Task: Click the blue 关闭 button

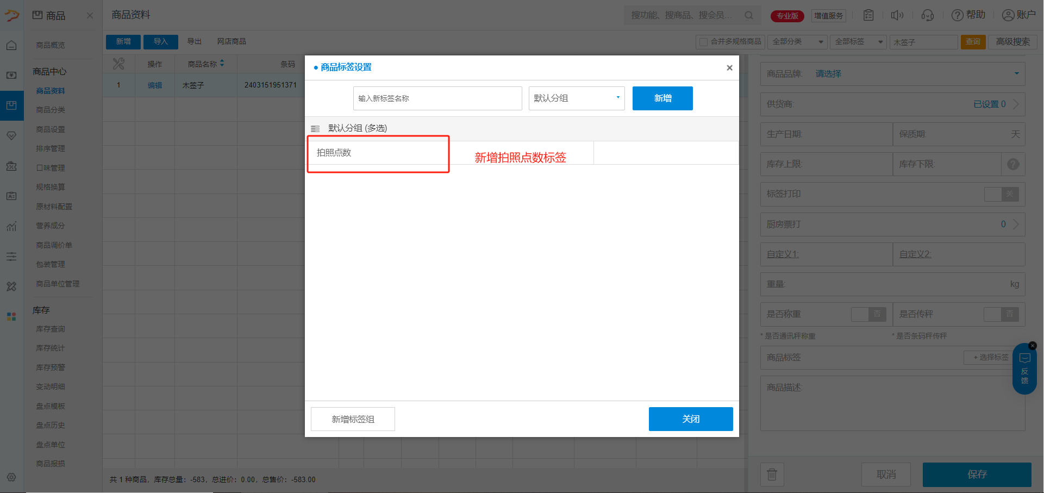Action: coord(690,419)
